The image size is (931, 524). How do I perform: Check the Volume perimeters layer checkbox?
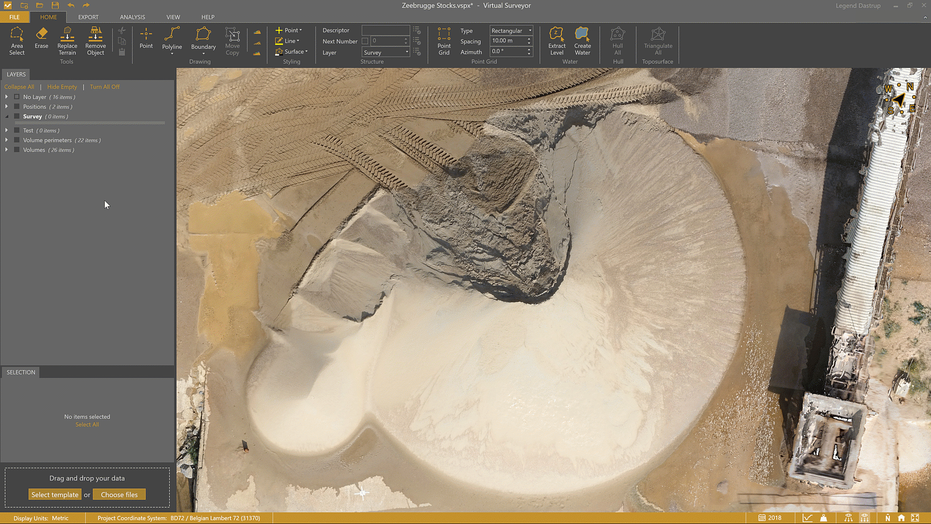16,140
